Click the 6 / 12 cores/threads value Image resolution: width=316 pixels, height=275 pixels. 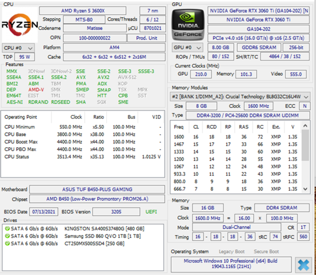[153, 19]
